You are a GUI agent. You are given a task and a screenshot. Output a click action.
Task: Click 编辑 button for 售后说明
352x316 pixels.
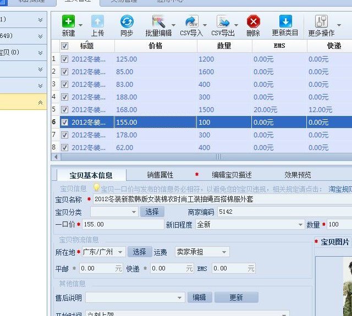pos(199,298)
